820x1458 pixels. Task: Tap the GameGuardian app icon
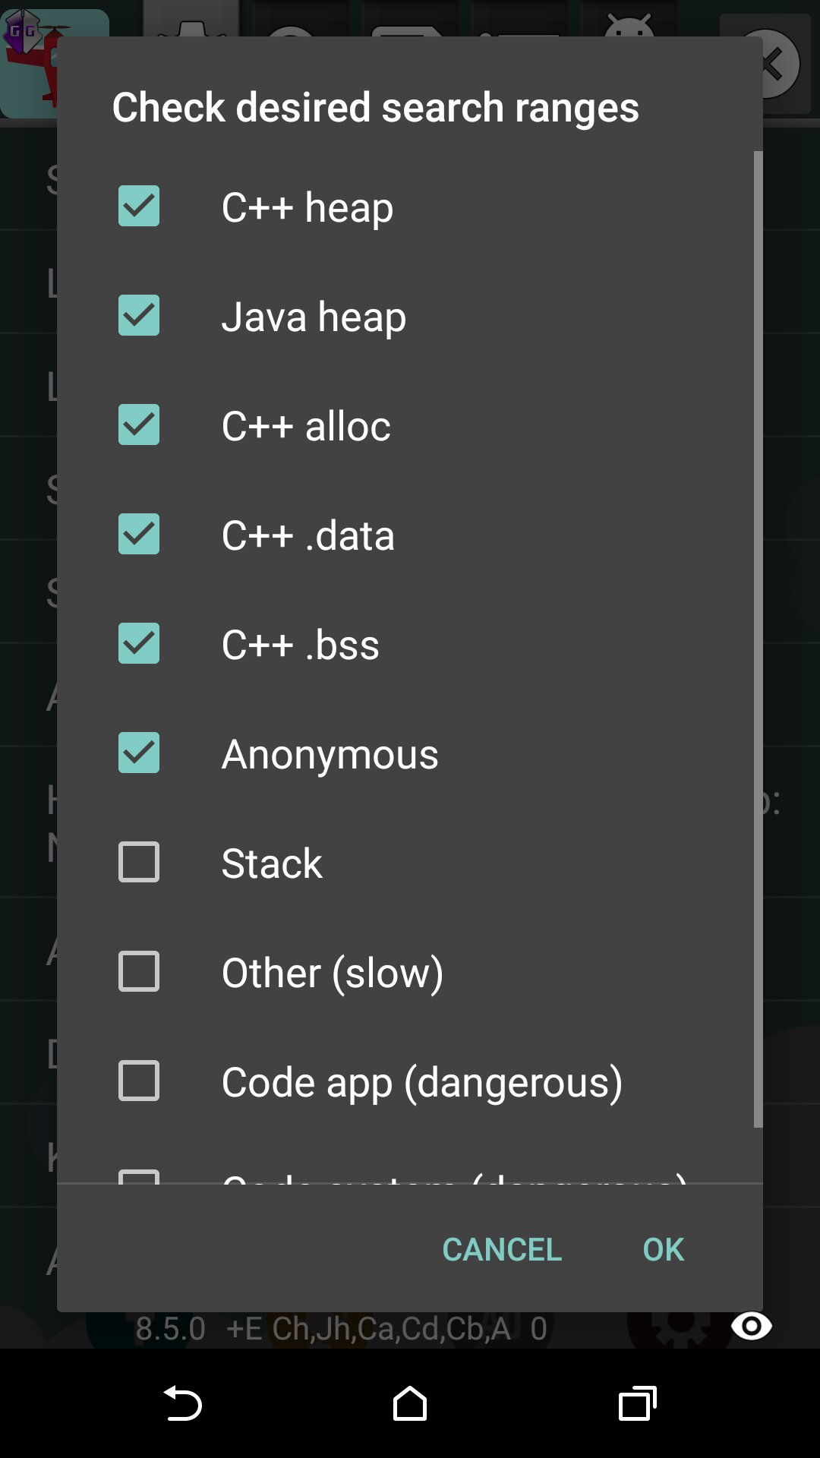point(29,61)
